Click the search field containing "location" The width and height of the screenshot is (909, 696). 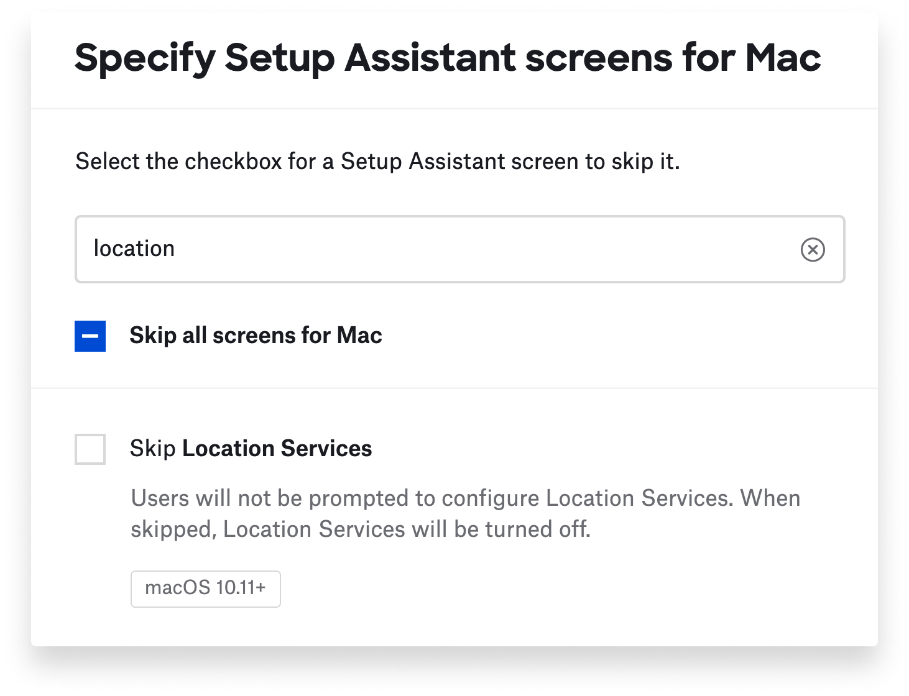[435, 249]
